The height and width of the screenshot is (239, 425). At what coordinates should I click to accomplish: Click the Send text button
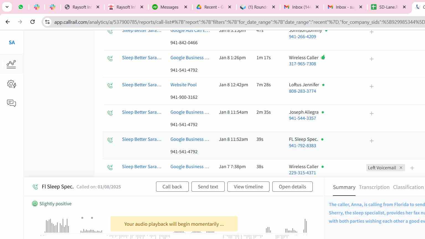[208, 187]
